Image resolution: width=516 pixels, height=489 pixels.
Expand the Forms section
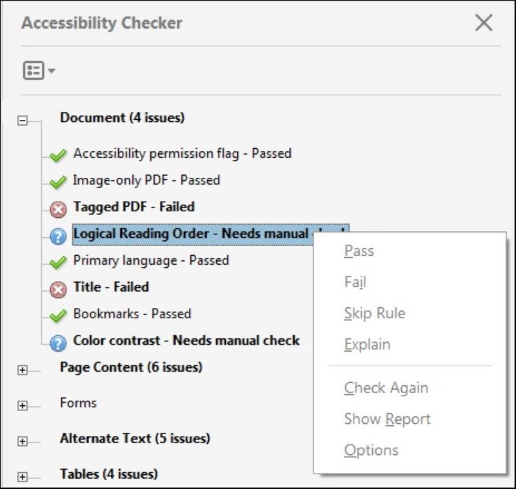pos(24,406)
